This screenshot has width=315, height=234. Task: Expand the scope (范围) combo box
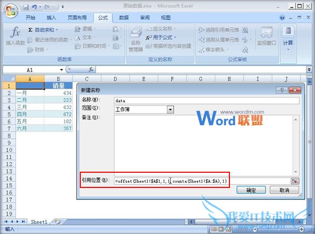point(170,109)
